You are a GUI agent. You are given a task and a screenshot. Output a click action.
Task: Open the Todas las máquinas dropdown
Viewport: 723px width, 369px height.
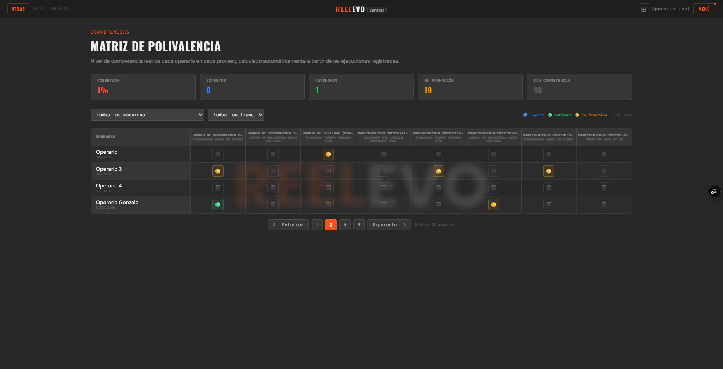tap(147, 115)
